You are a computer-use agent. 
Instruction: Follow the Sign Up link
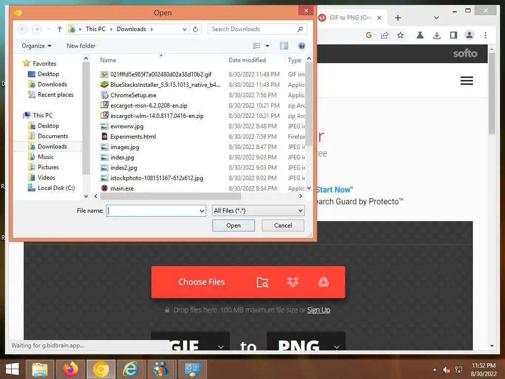click(319, 310)
